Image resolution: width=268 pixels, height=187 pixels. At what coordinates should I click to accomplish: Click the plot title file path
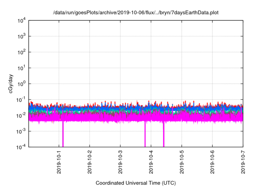coord(136,13)
